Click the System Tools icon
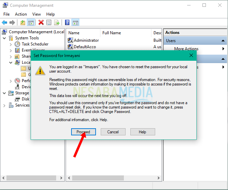228x190 pixels. click(11, 38)
